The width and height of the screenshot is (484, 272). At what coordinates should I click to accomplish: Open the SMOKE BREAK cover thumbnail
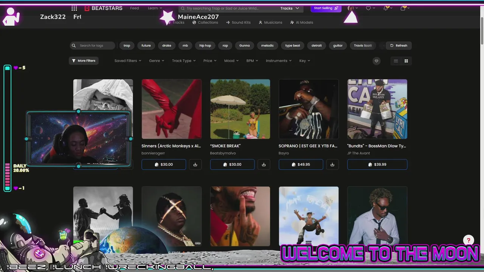(x=240, y=109)
